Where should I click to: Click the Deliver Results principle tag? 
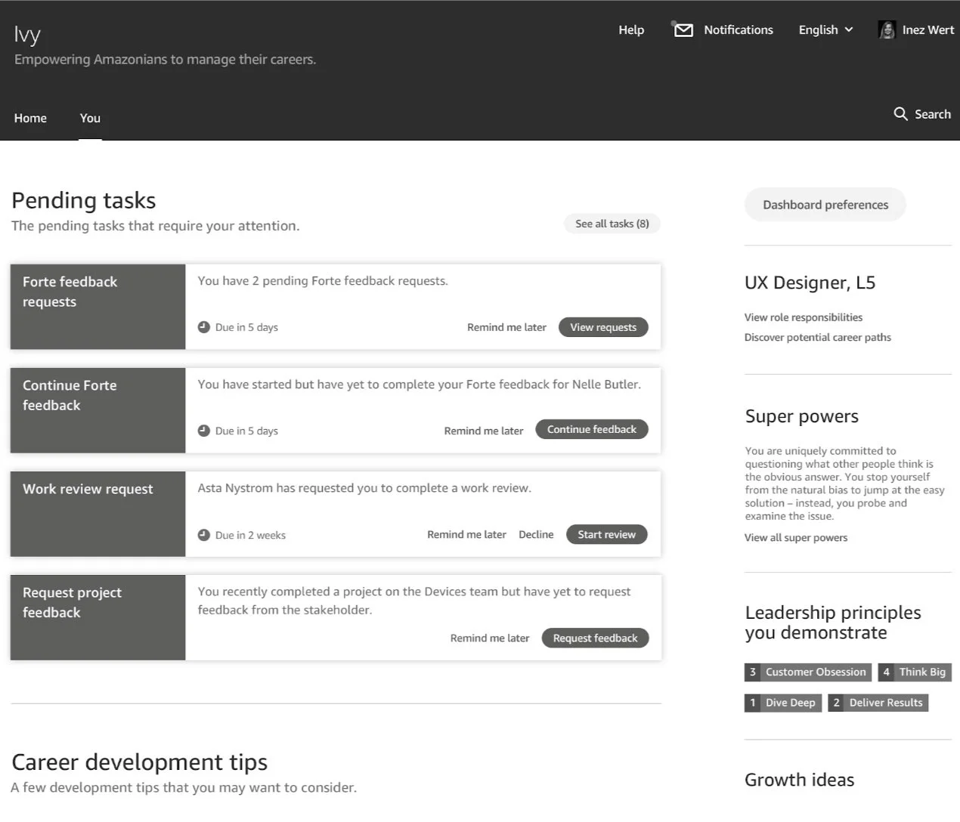click(x=878, y=703)
